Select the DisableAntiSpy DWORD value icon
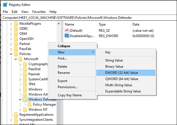The height and width of the screenshot is (125, 177). (67, 36)
